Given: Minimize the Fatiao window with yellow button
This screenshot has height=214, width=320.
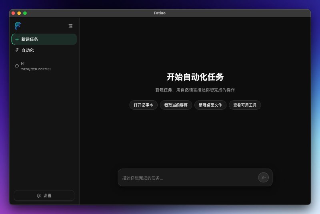Looking at the screenshot, I should 19,13.
